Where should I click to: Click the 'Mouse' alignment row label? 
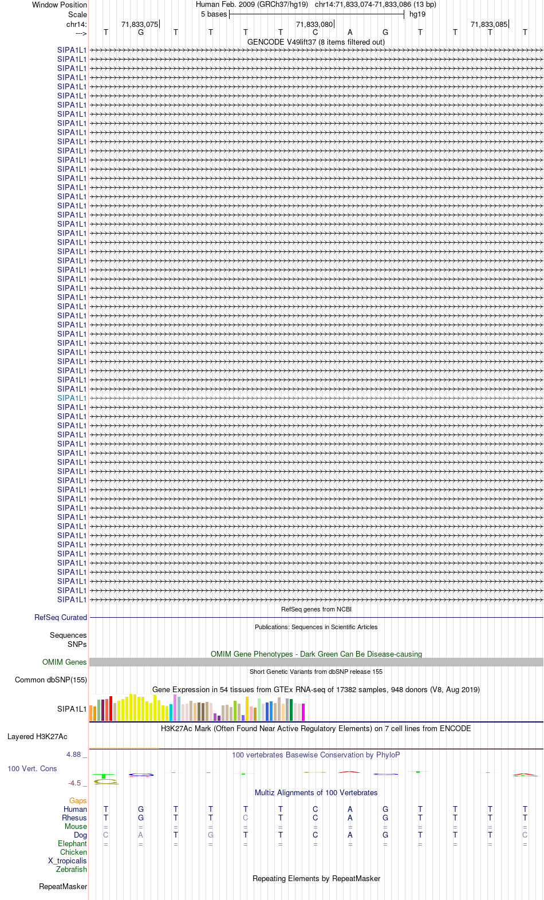(x=76, y=827)
